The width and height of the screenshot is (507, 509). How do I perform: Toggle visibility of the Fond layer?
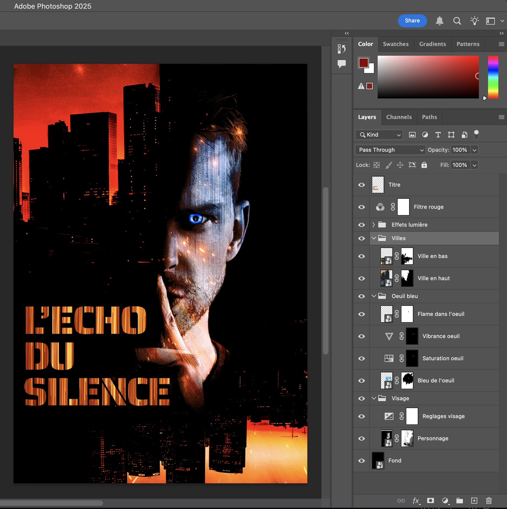point(361,461)
